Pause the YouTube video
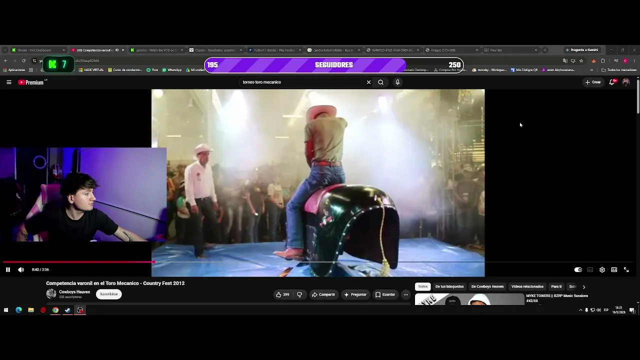 pyautogui.click(x=8, y=270)
